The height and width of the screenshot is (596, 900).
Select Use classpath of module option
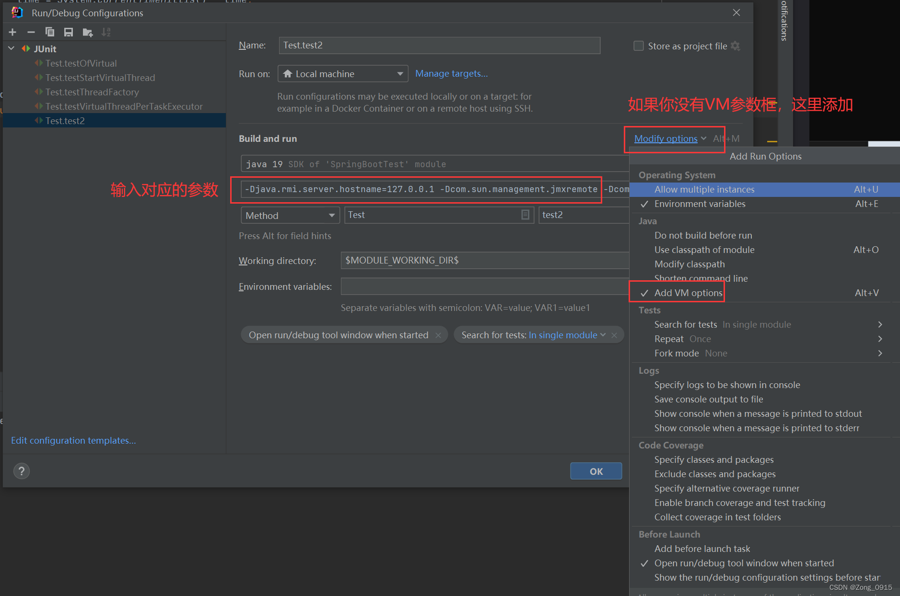click(764, 250)
